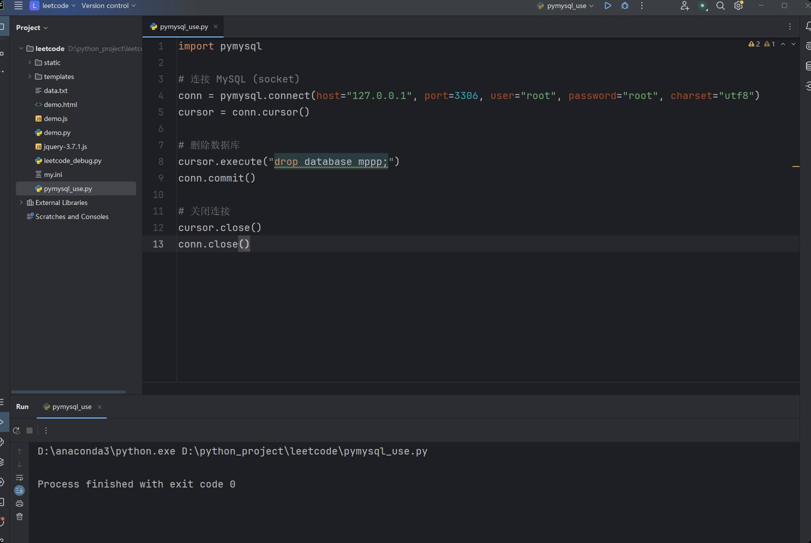
Task: Click the warning stripe mark on editor scrollbar
Action: (x=795, y=166)
